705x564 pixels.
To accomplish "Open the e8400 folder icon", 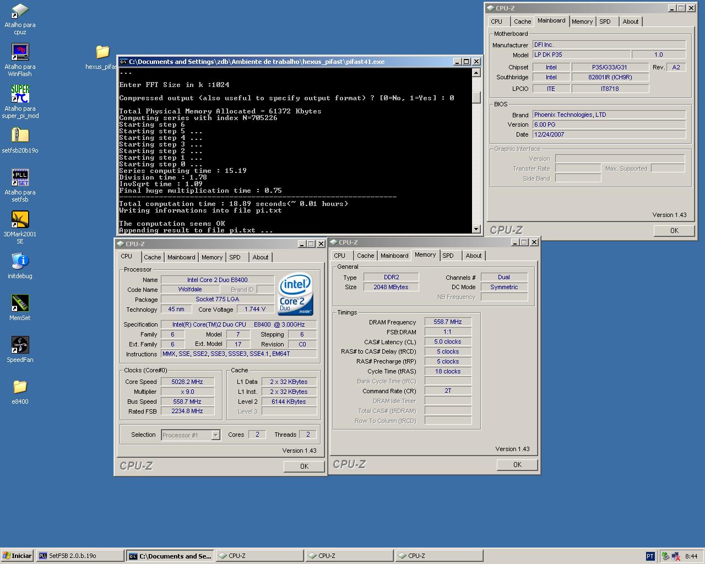I will 20,387.
